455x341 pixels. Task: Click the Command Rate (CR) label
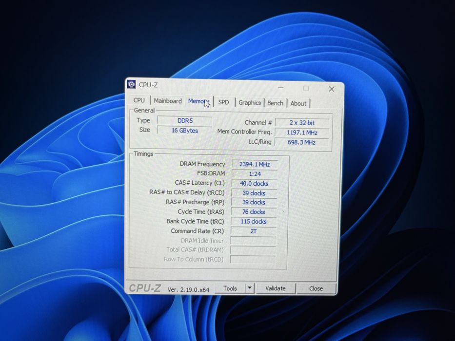pos(198,231)
